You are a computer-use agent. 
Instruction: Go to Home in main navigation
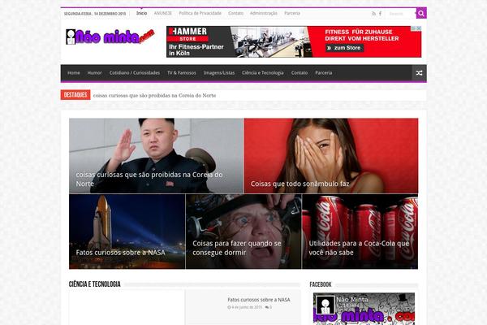(74, 73)
